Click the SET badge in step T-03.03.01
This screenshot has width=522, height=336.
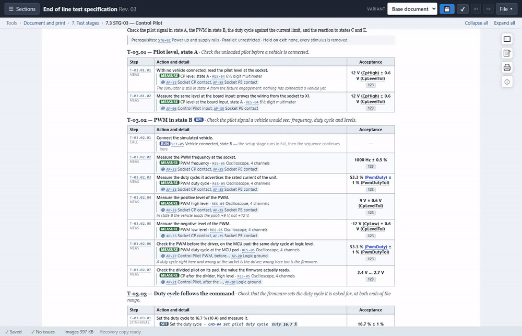164,324
